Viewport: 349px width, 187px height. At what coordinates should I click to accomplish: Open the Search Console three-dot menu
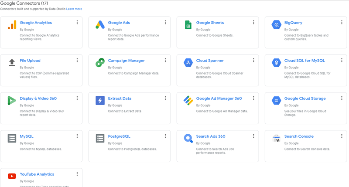tap(342, 136)
